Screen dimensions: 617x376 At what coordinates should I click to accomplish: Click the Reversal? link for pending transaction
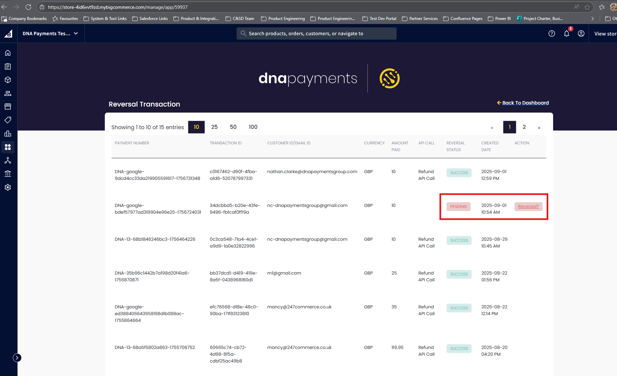pos(528,207)
